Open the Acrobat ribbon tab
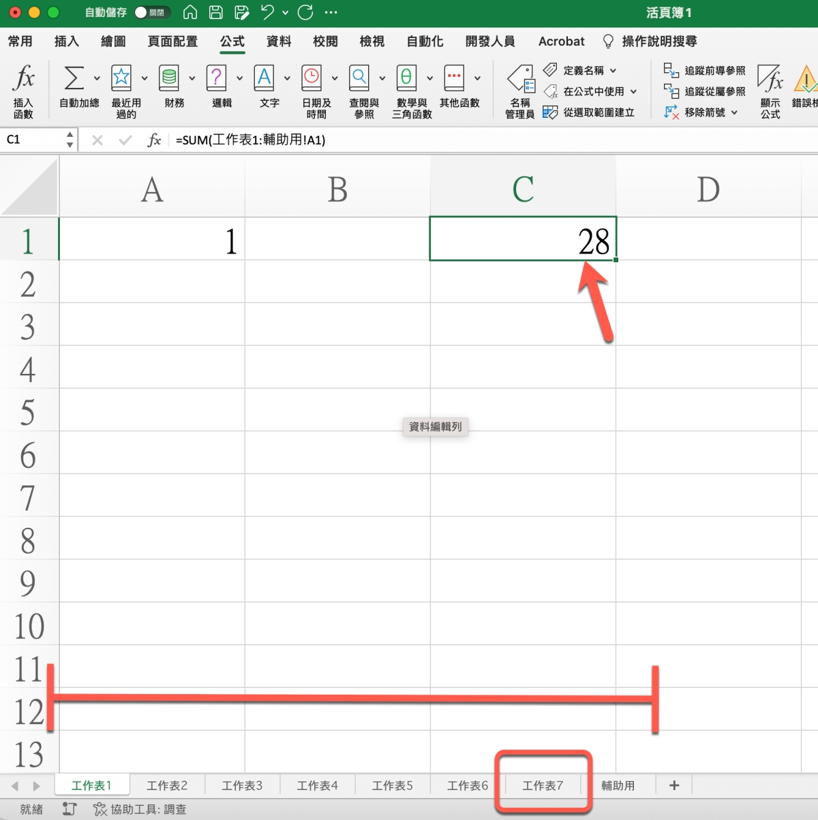Screen dimensions: 818x820 tap(561, 42)
